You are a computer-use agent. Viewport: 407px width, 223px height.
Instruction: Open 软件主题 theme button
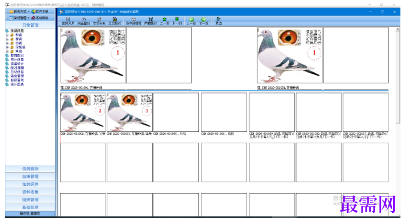(40, 11)
